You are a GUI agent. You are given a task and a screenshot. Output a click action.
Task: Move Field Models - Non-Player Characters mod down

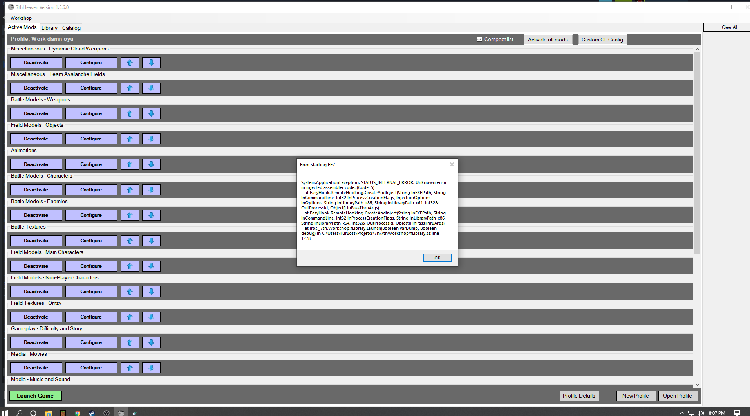click(x=151, y=292)
